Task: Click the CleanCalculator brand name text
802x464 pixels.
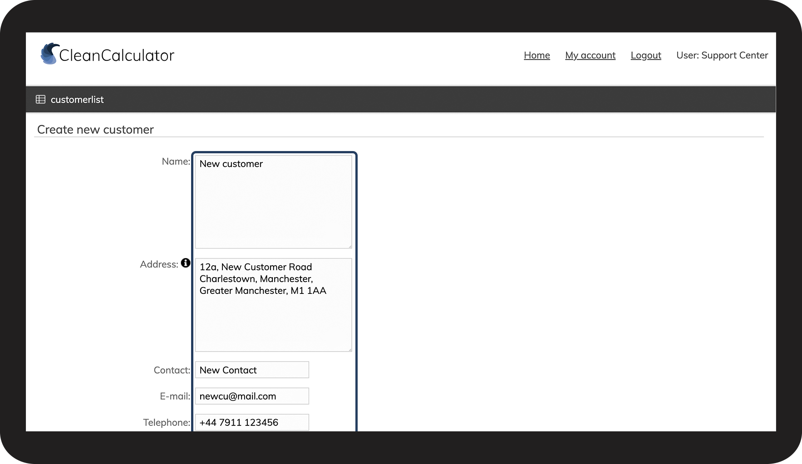Action: coord(117,55)
